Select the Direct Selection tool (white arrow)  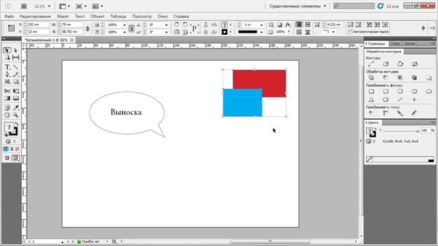pyautogui.click(x=16, y=50)
